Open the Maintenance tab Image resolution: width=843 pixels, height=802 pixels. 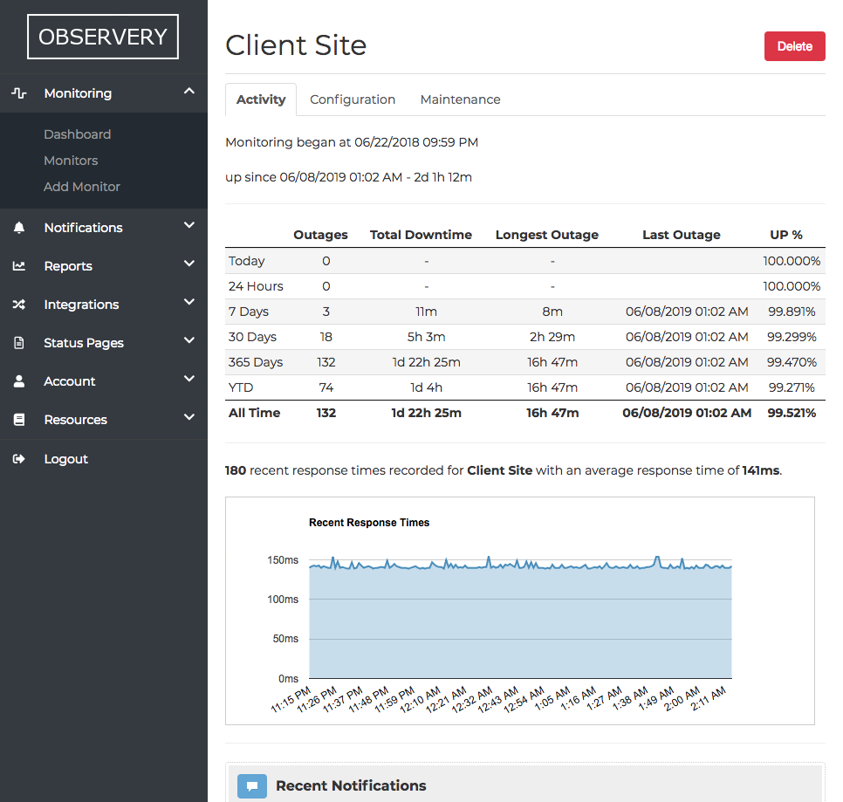(460, 99)
